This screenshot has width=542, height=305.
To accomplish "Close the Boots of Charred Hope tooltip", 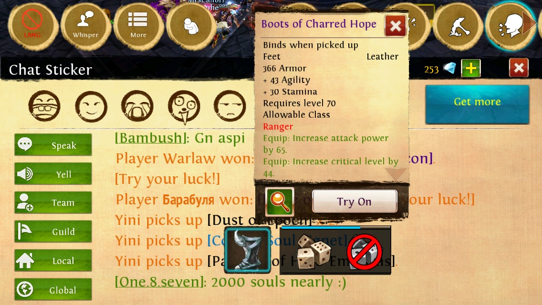I will click(x=396, y=26).
